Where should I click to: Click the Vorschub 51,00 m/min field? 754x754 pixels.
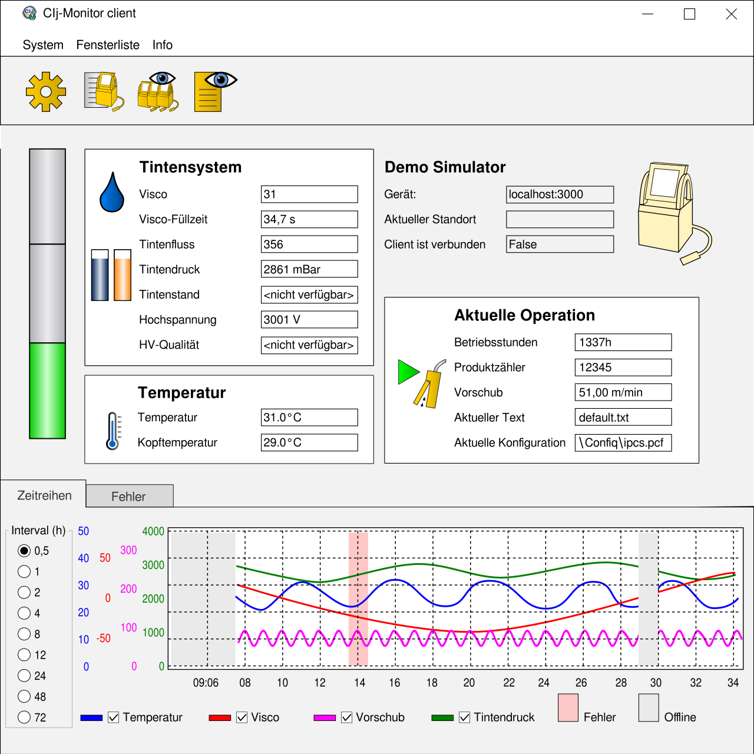pyautogui.click(x=623, y=392)
